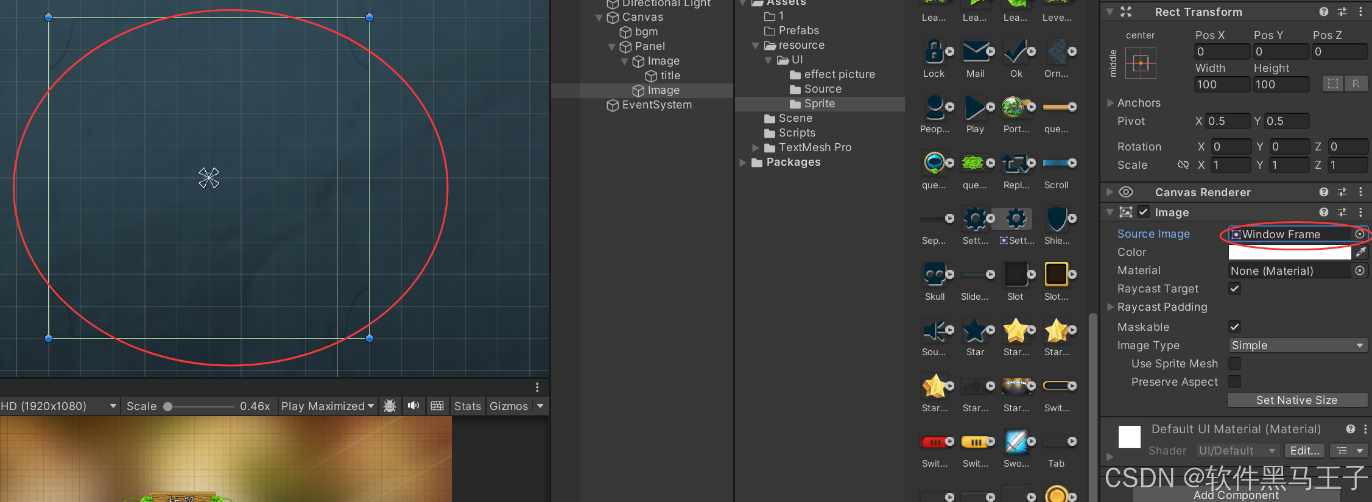Open Scripts folder
The width and height of the screenshot is (1372, 502).
click(790, 133)
